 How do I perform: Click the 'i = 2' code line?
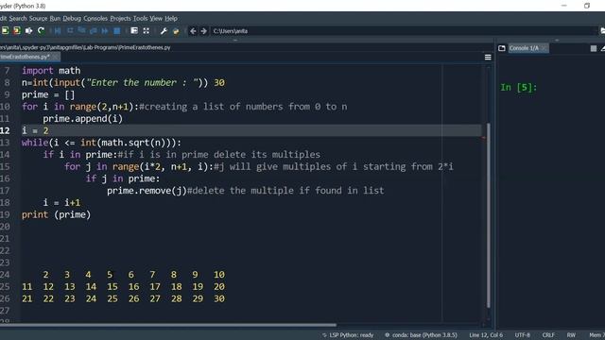pos(35,130)
